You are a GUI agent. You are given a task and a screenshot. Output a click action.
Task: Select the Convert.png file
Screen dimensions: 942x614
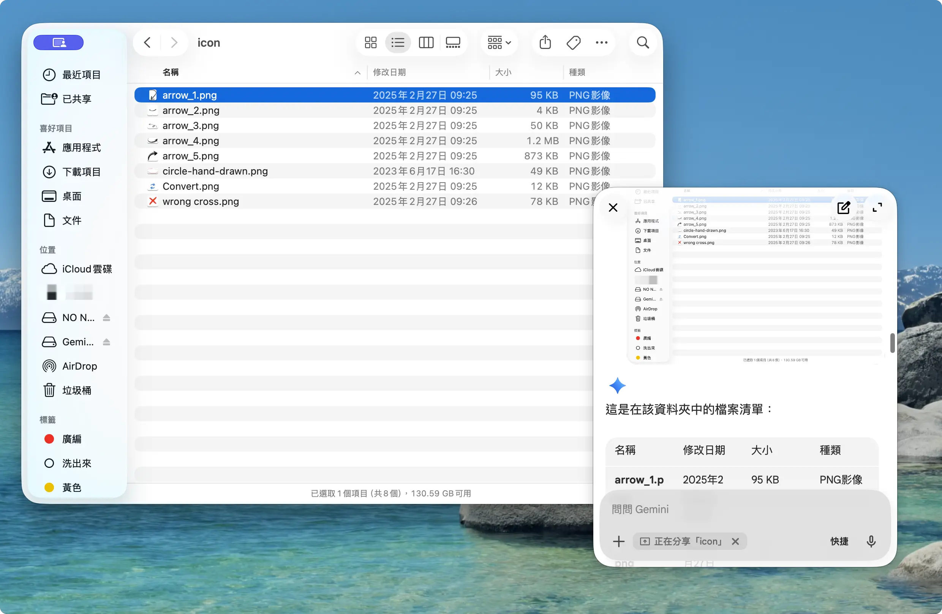[x=395, y=186]
